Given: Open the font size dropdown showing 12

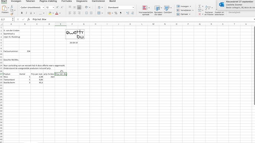Looking at the screenshot, I should [50, 7].
